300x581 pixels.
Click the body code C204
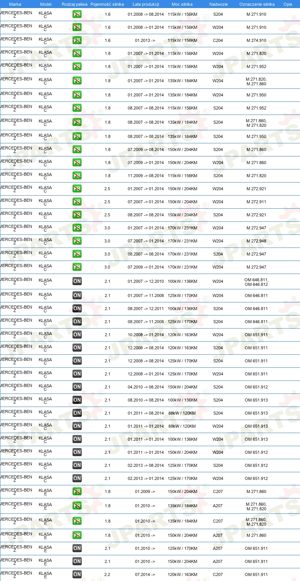pos(218,40)
